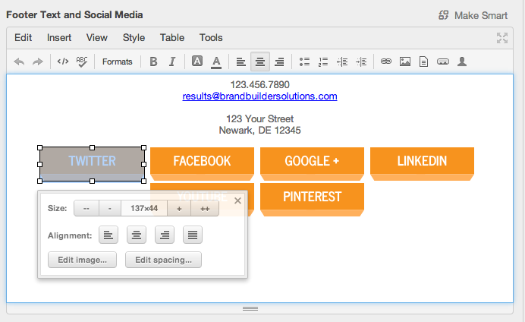Grab the editor bottom resize handle

(250, 308)
